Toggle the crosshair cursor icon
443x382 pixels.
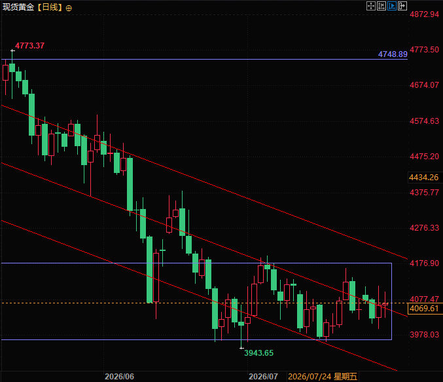(x=370, y=6)
